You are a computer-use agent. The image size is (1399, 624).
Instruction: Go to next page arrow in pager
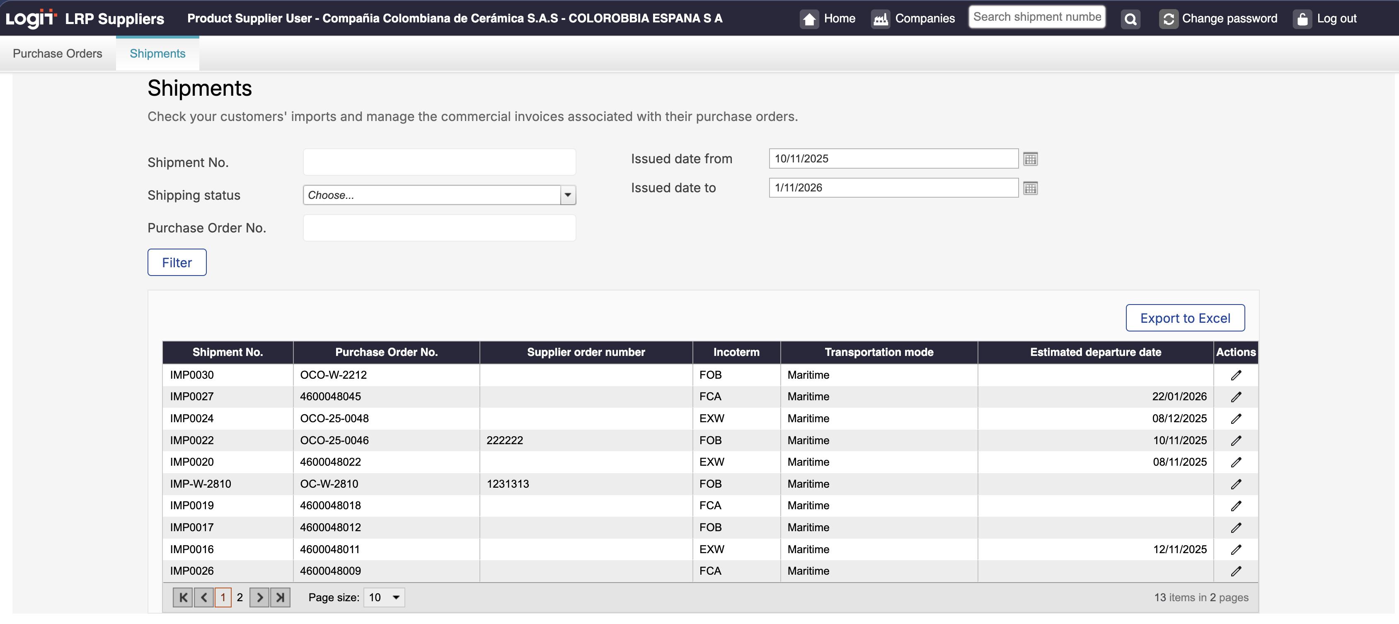point(259,597)
